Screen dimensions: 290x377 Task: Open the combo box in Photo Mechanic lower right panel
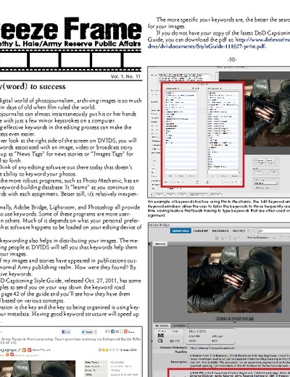266,183
